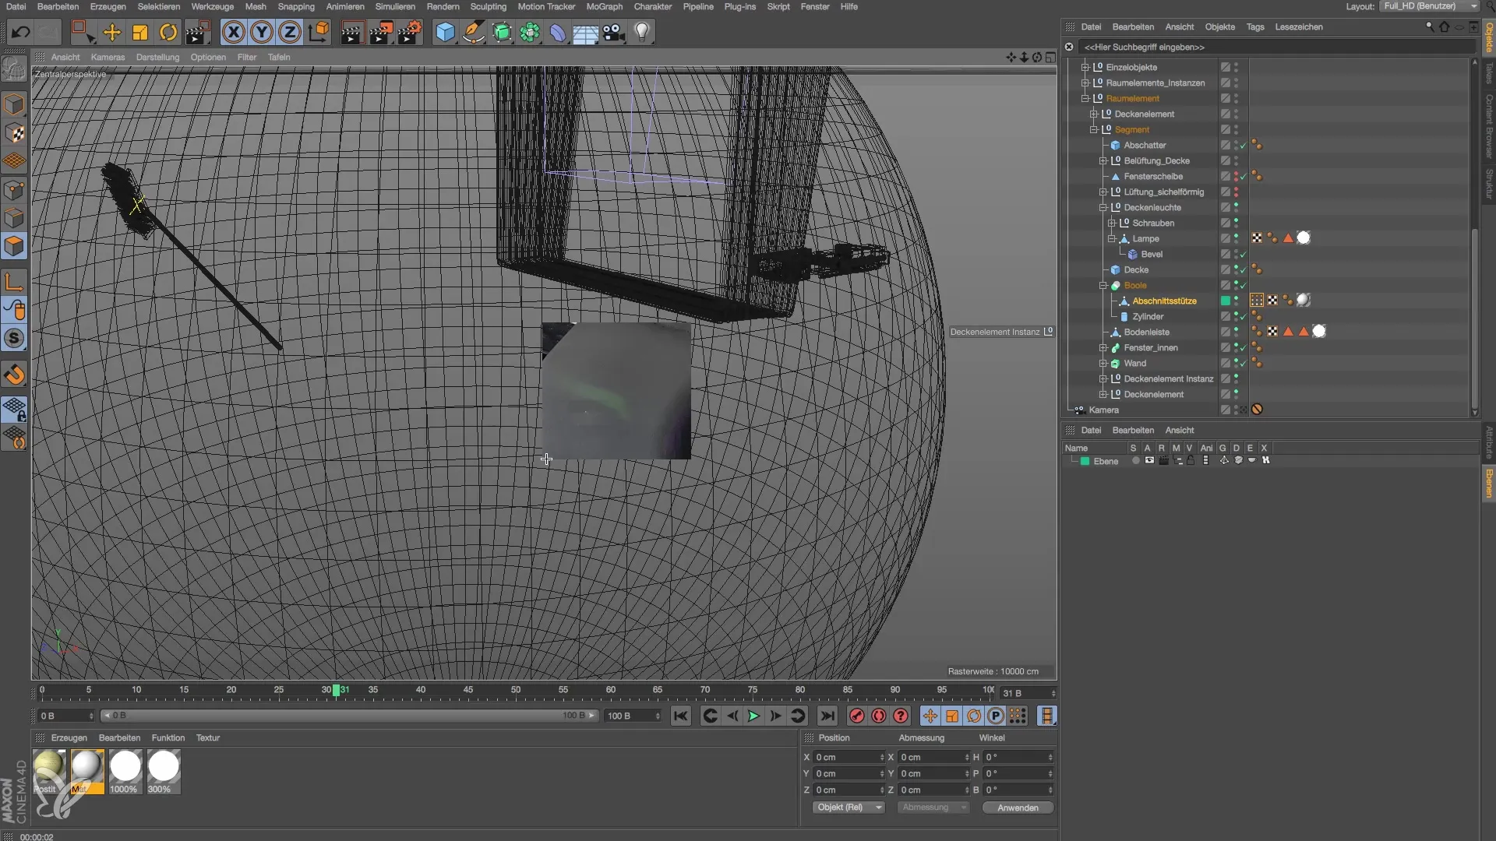
Task: Select the Rotate tool icon
Action: (168, 32)
